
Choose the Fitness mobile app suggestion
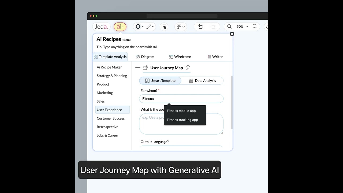pyautogui.click(x=181, y=111)
